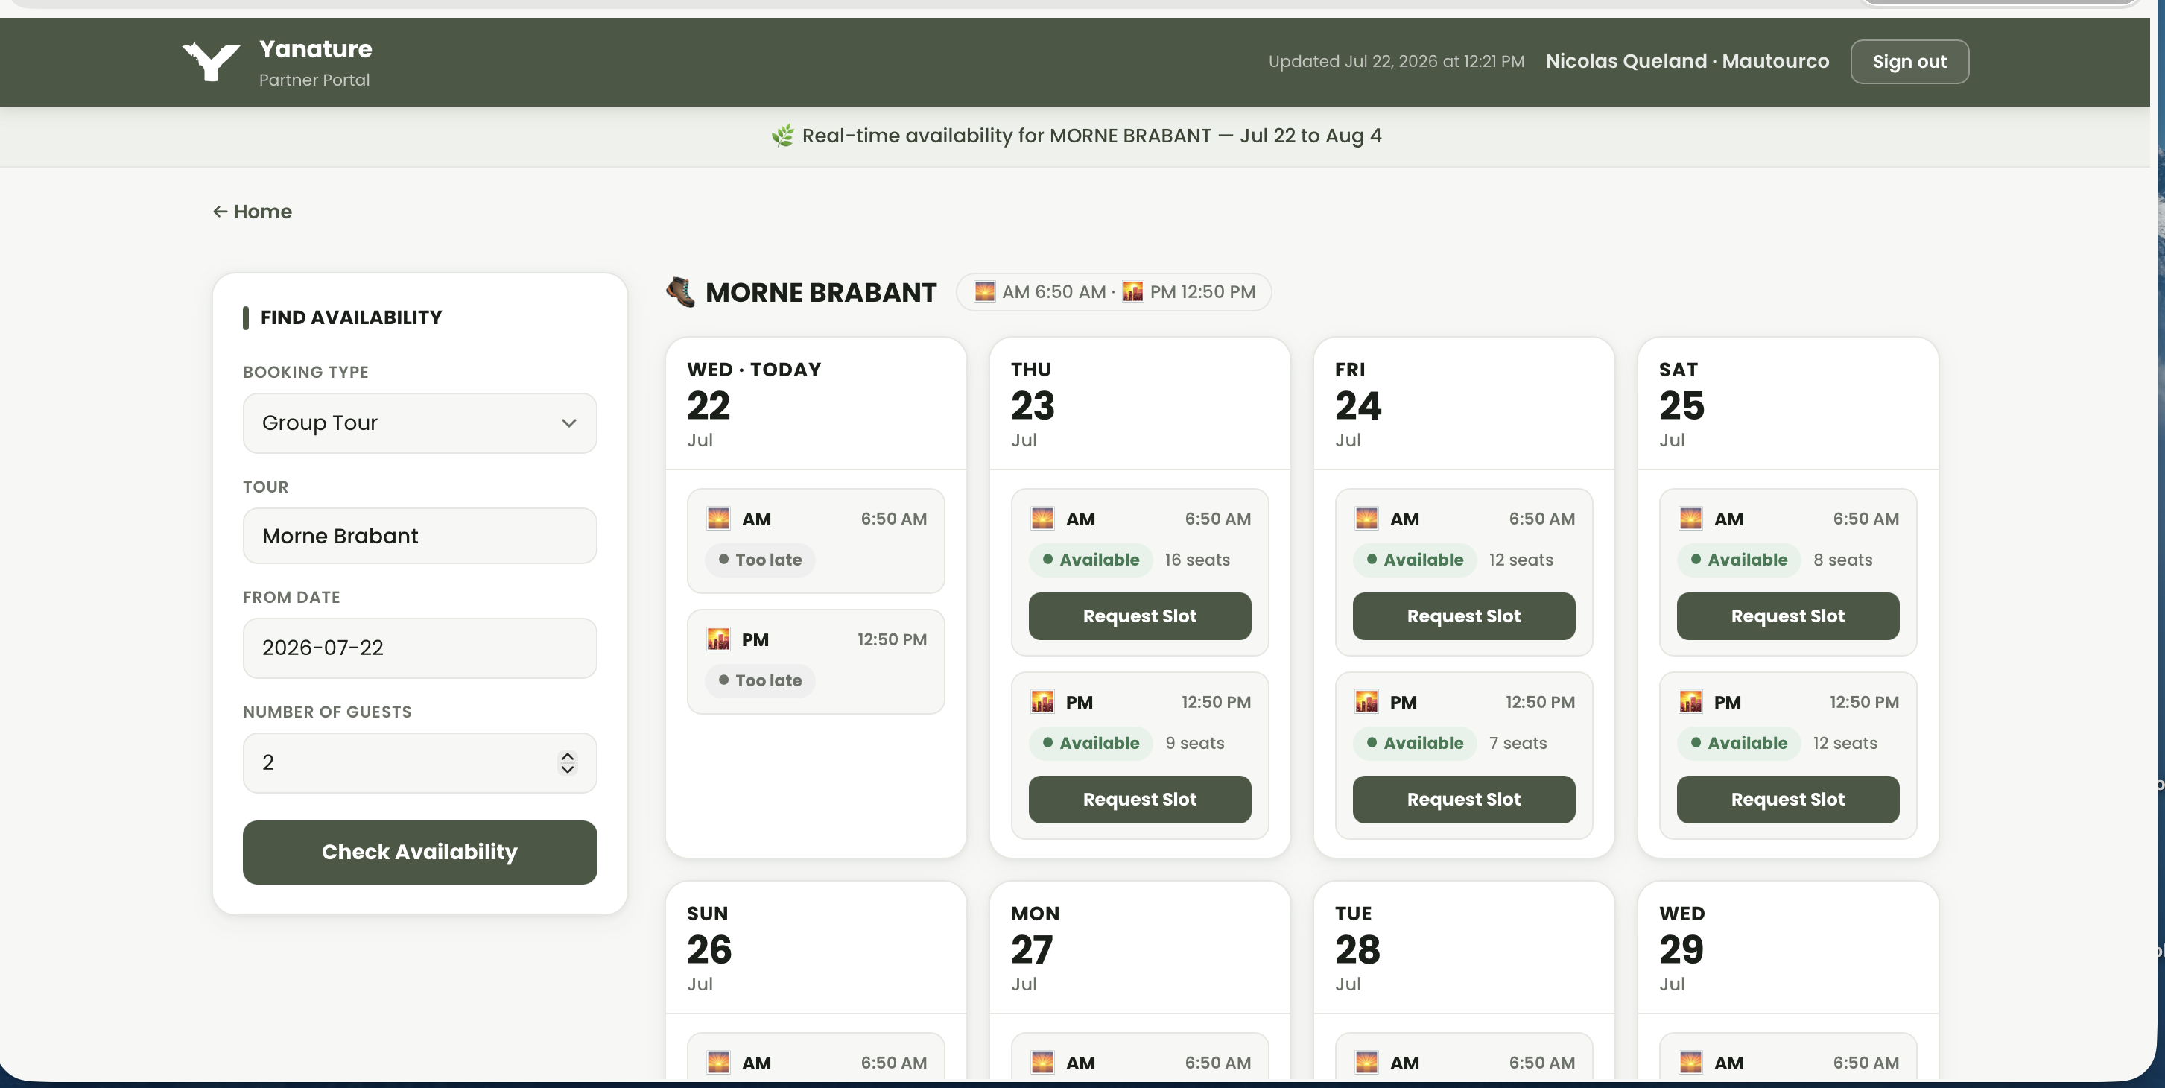Request Slot for Sat 25 PM tour
The image size is (2165, 1088).
[1787, 800]
